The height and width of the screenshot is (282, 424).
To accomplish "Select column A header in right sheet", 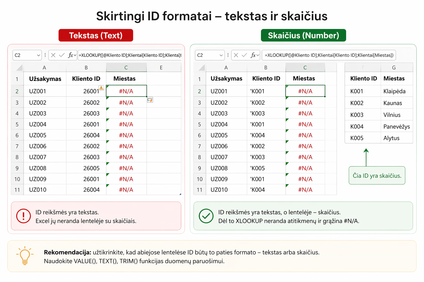I will (x=226, y=67).
